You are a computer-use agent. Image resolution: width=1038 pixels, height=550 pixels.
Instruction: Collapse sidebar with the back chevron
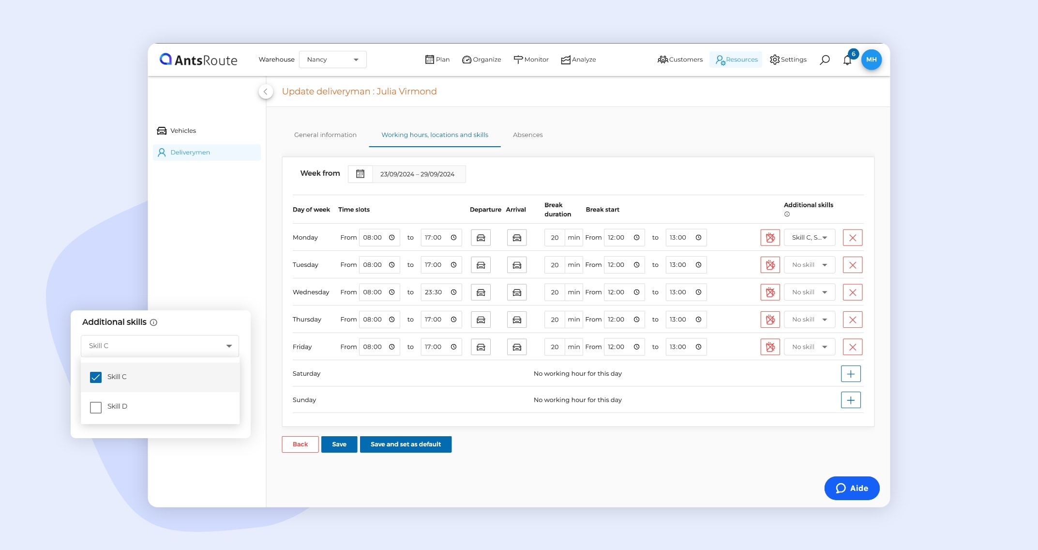pyautogui.click(x=266, y=92)
